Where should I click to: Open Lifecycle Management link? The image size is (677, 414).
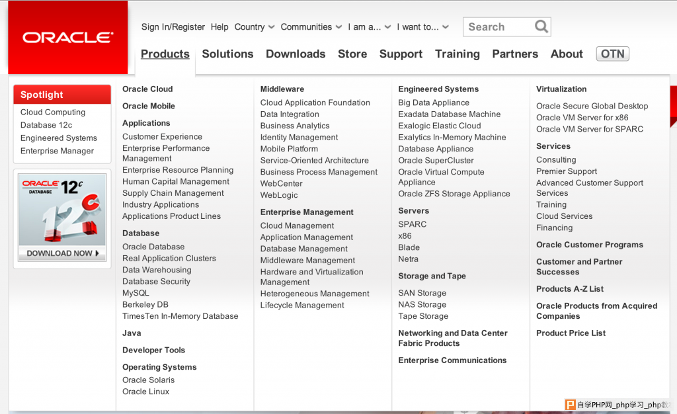coord(302,306)
